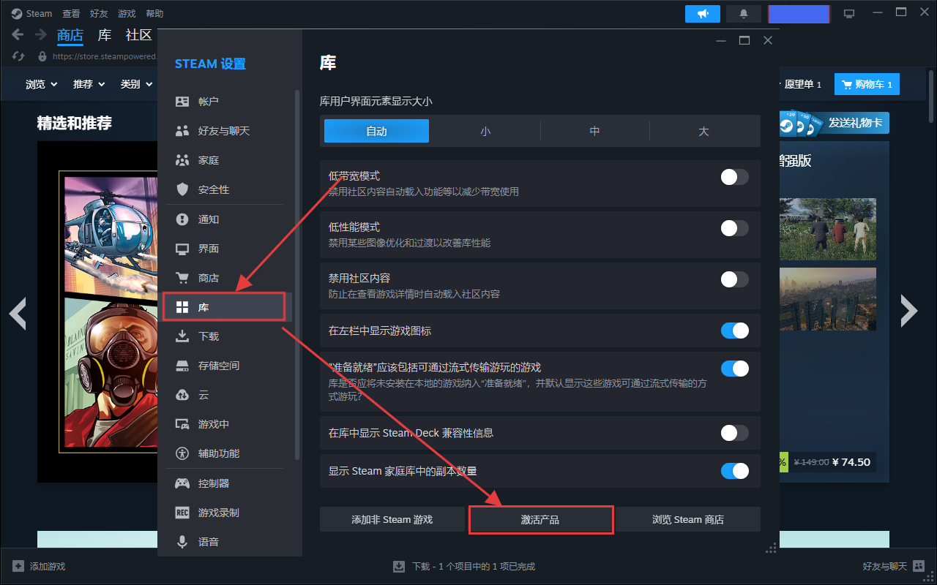Switch to the 商店 tab in main navigation
This screenshot has width=937, height=585.
coord(70,35)
